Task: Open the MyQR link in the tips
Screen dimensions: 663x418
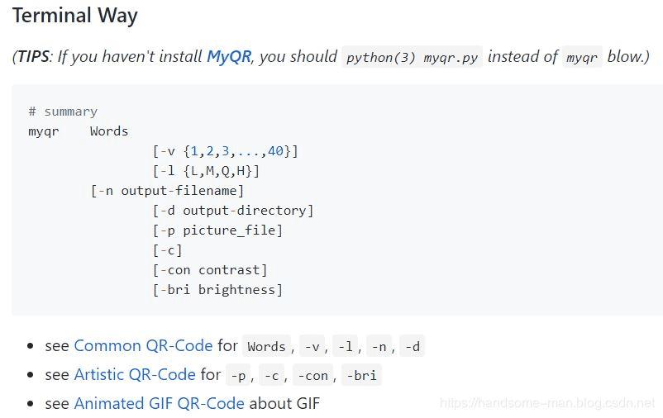Action: pos(229,57)
